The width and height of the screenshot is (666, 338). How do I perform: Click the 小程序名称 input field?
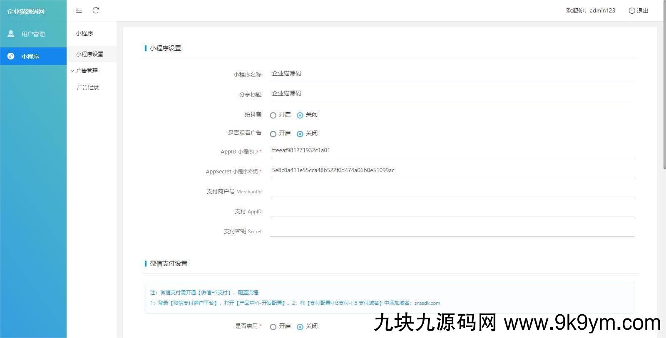coord(452,74)
